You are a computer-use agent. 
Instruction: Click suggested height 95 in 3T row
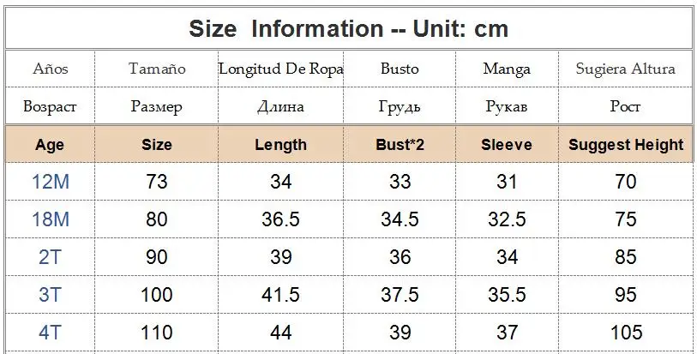tap(626, 295)
